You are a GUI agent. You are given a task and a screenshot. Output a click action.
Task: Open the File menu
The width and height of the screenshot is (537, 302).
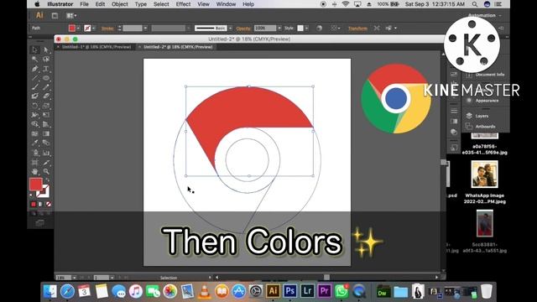(x=84, y=4)
